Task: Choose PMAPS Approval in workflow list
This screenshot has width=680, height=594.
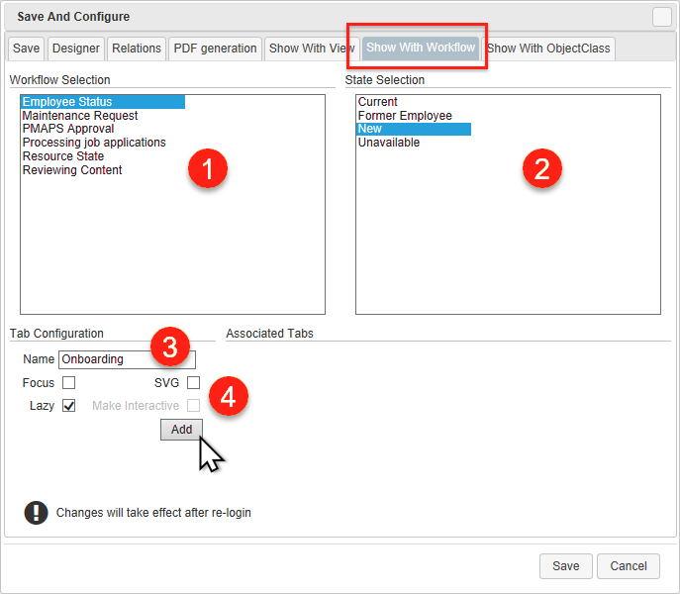Action: pyautogui.click(x=68, y=129)
